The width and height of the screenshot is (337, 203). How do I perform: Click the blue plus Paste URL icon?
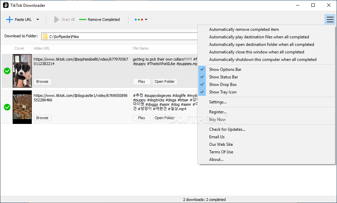click(x=10, y=20)
